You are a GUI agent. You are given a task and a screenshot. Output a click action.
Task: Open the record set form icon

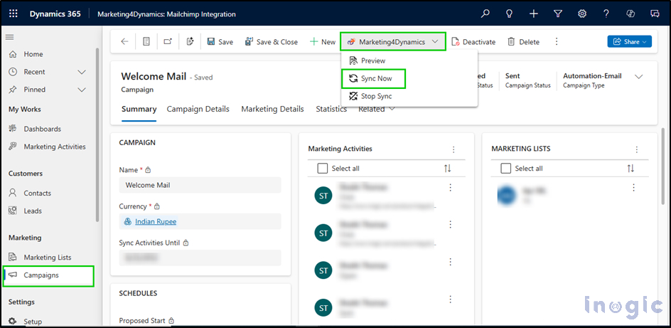pyautogui.click(x=146, y=41)
